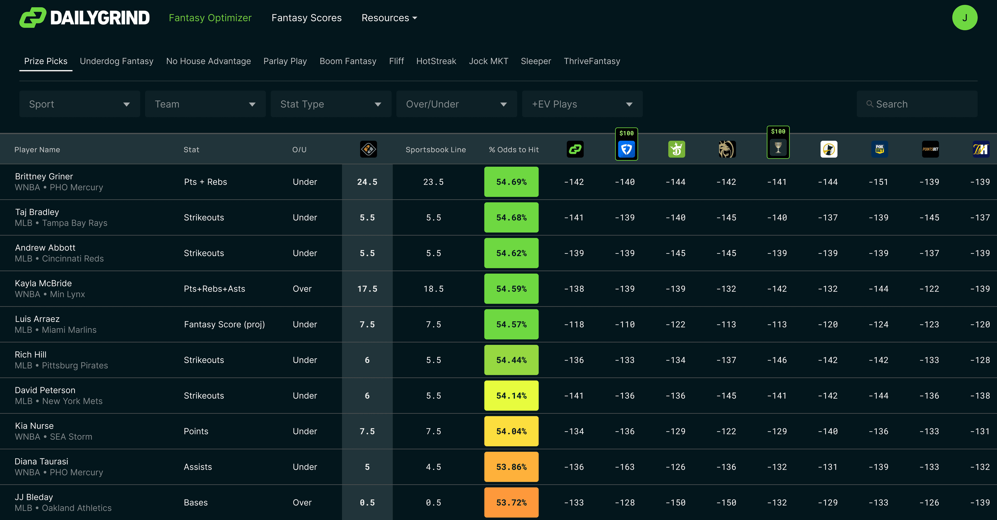
Task: Click the PrizePicks line column icon
Action: pos(368,149)
